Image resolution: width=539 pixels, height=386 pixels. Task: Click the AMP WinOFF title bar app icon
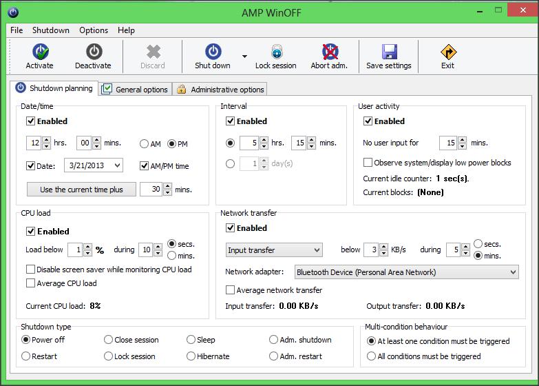pyautogui.click(x=13, y=12)
